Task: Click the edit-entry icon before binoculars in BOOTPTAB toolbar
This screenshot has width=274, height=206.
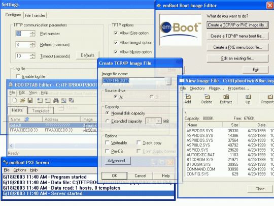Action: pyautogui.click(x=48, y=100)
